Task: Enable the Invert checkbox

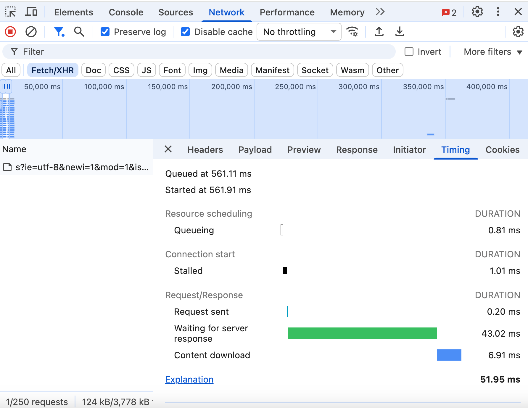Action: tap(409, 52)
